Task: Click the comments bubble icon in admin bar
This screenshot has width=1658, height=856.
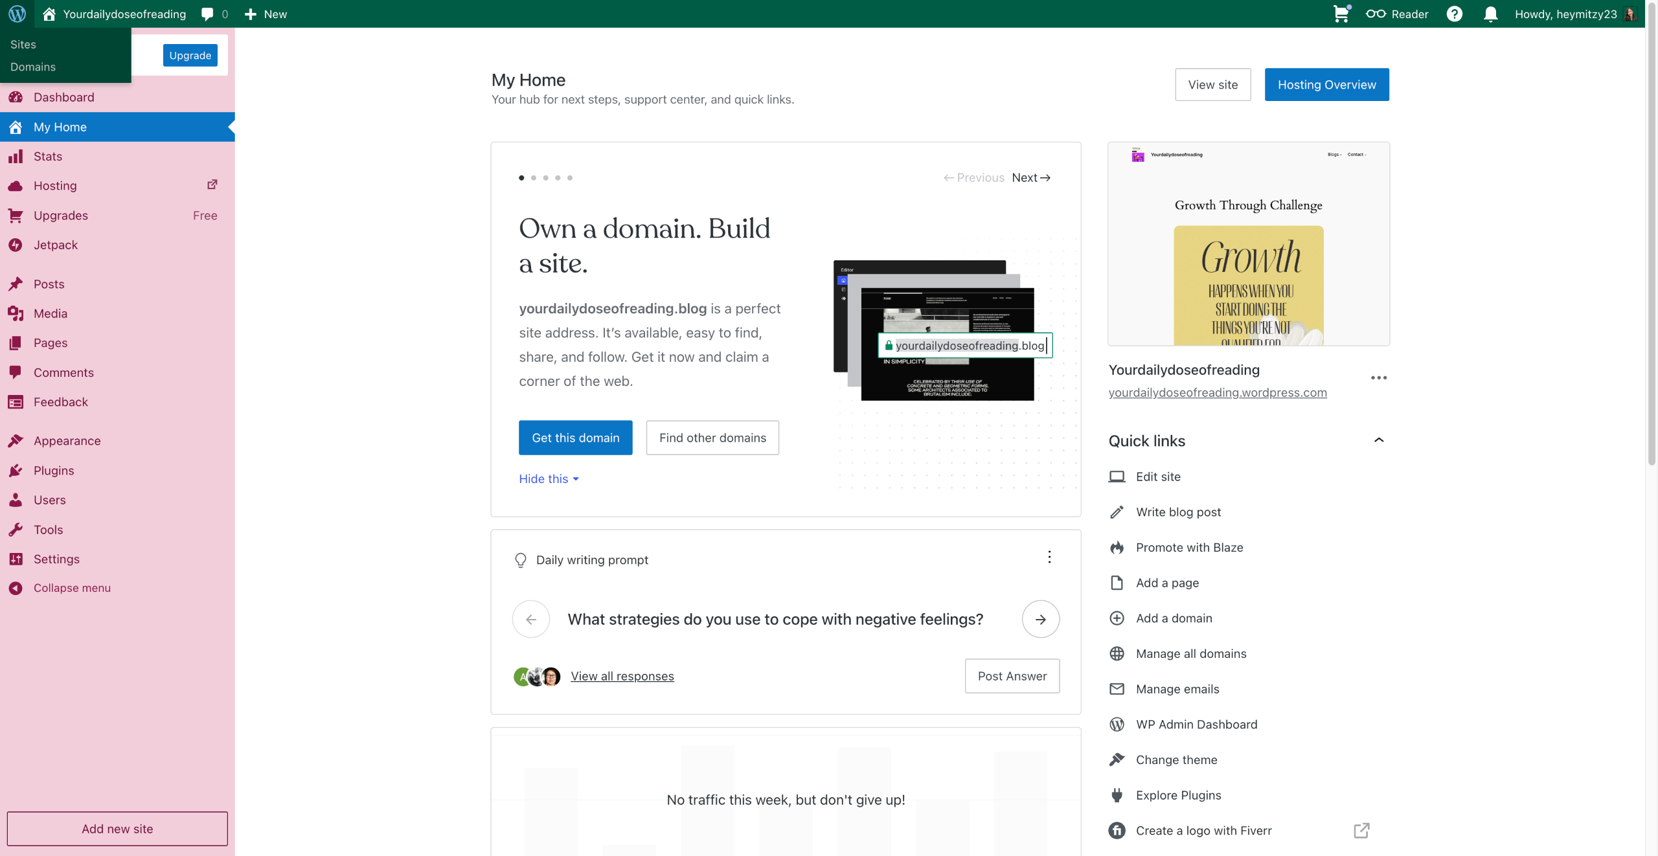Action: coord(207,14)
